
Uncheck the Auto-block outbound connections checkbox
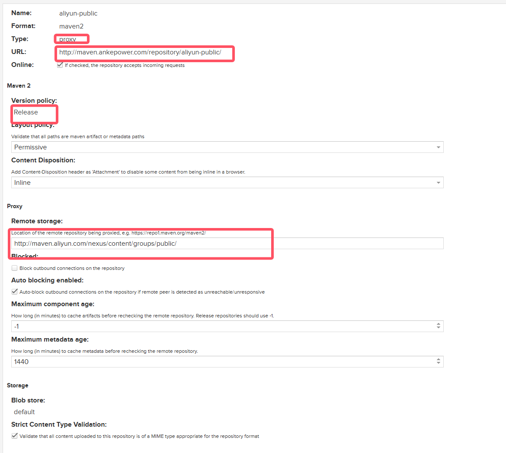(x=15, y=292)
